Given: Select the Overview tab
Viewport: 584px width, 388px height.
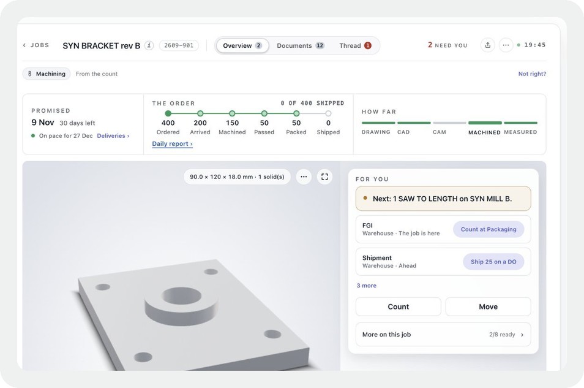Looking at the screenshot, I should 242,45.
